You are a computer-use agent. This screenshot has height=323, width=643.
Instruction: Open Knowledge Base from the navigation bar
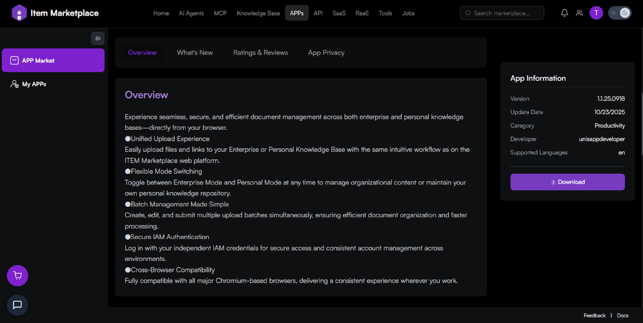[258, 13]
